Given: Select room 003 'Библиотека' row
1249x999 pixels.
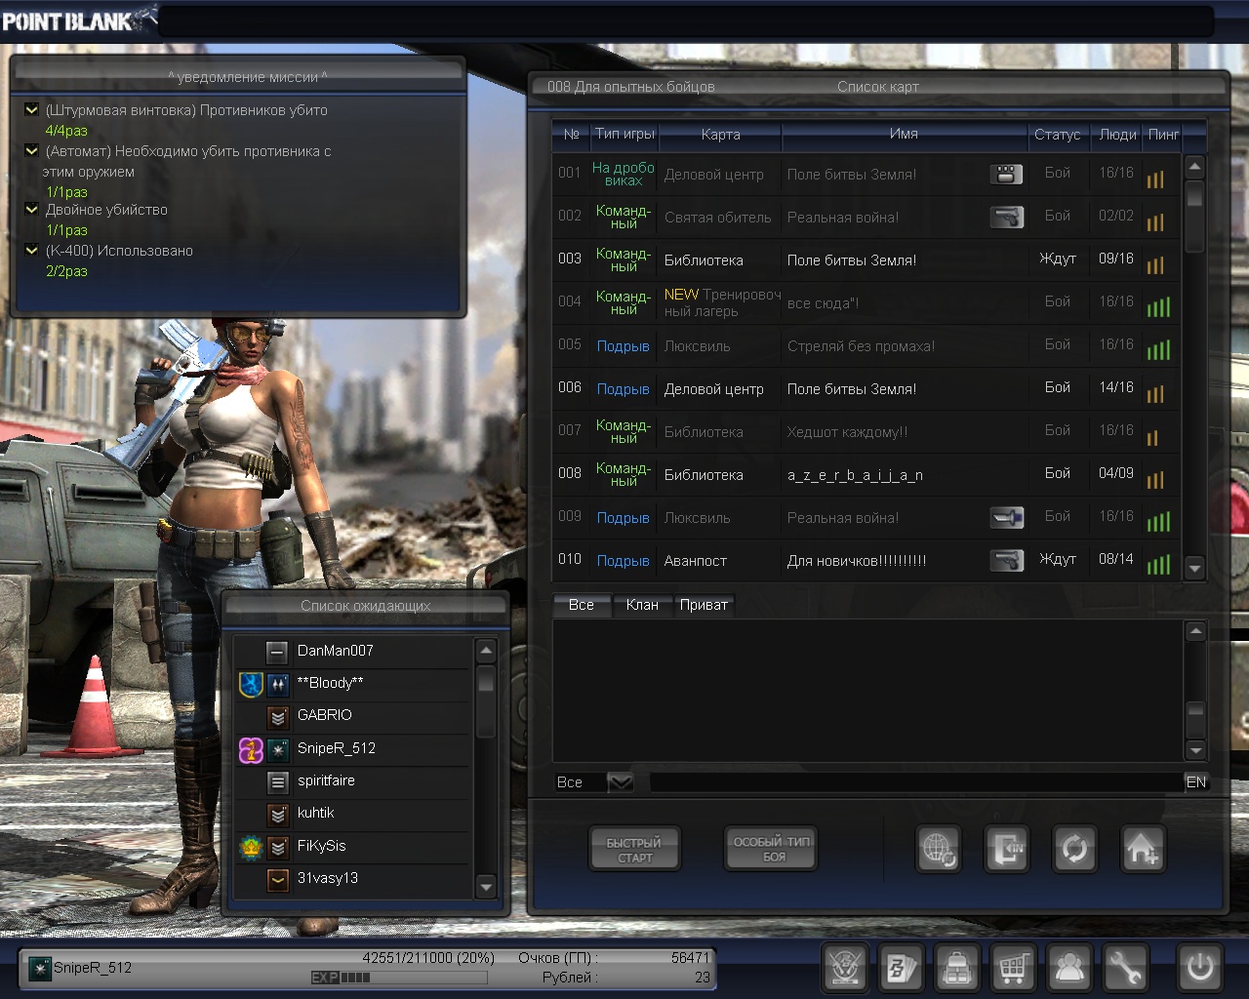Looking at the screenshot, I should [x=866, y=260].
